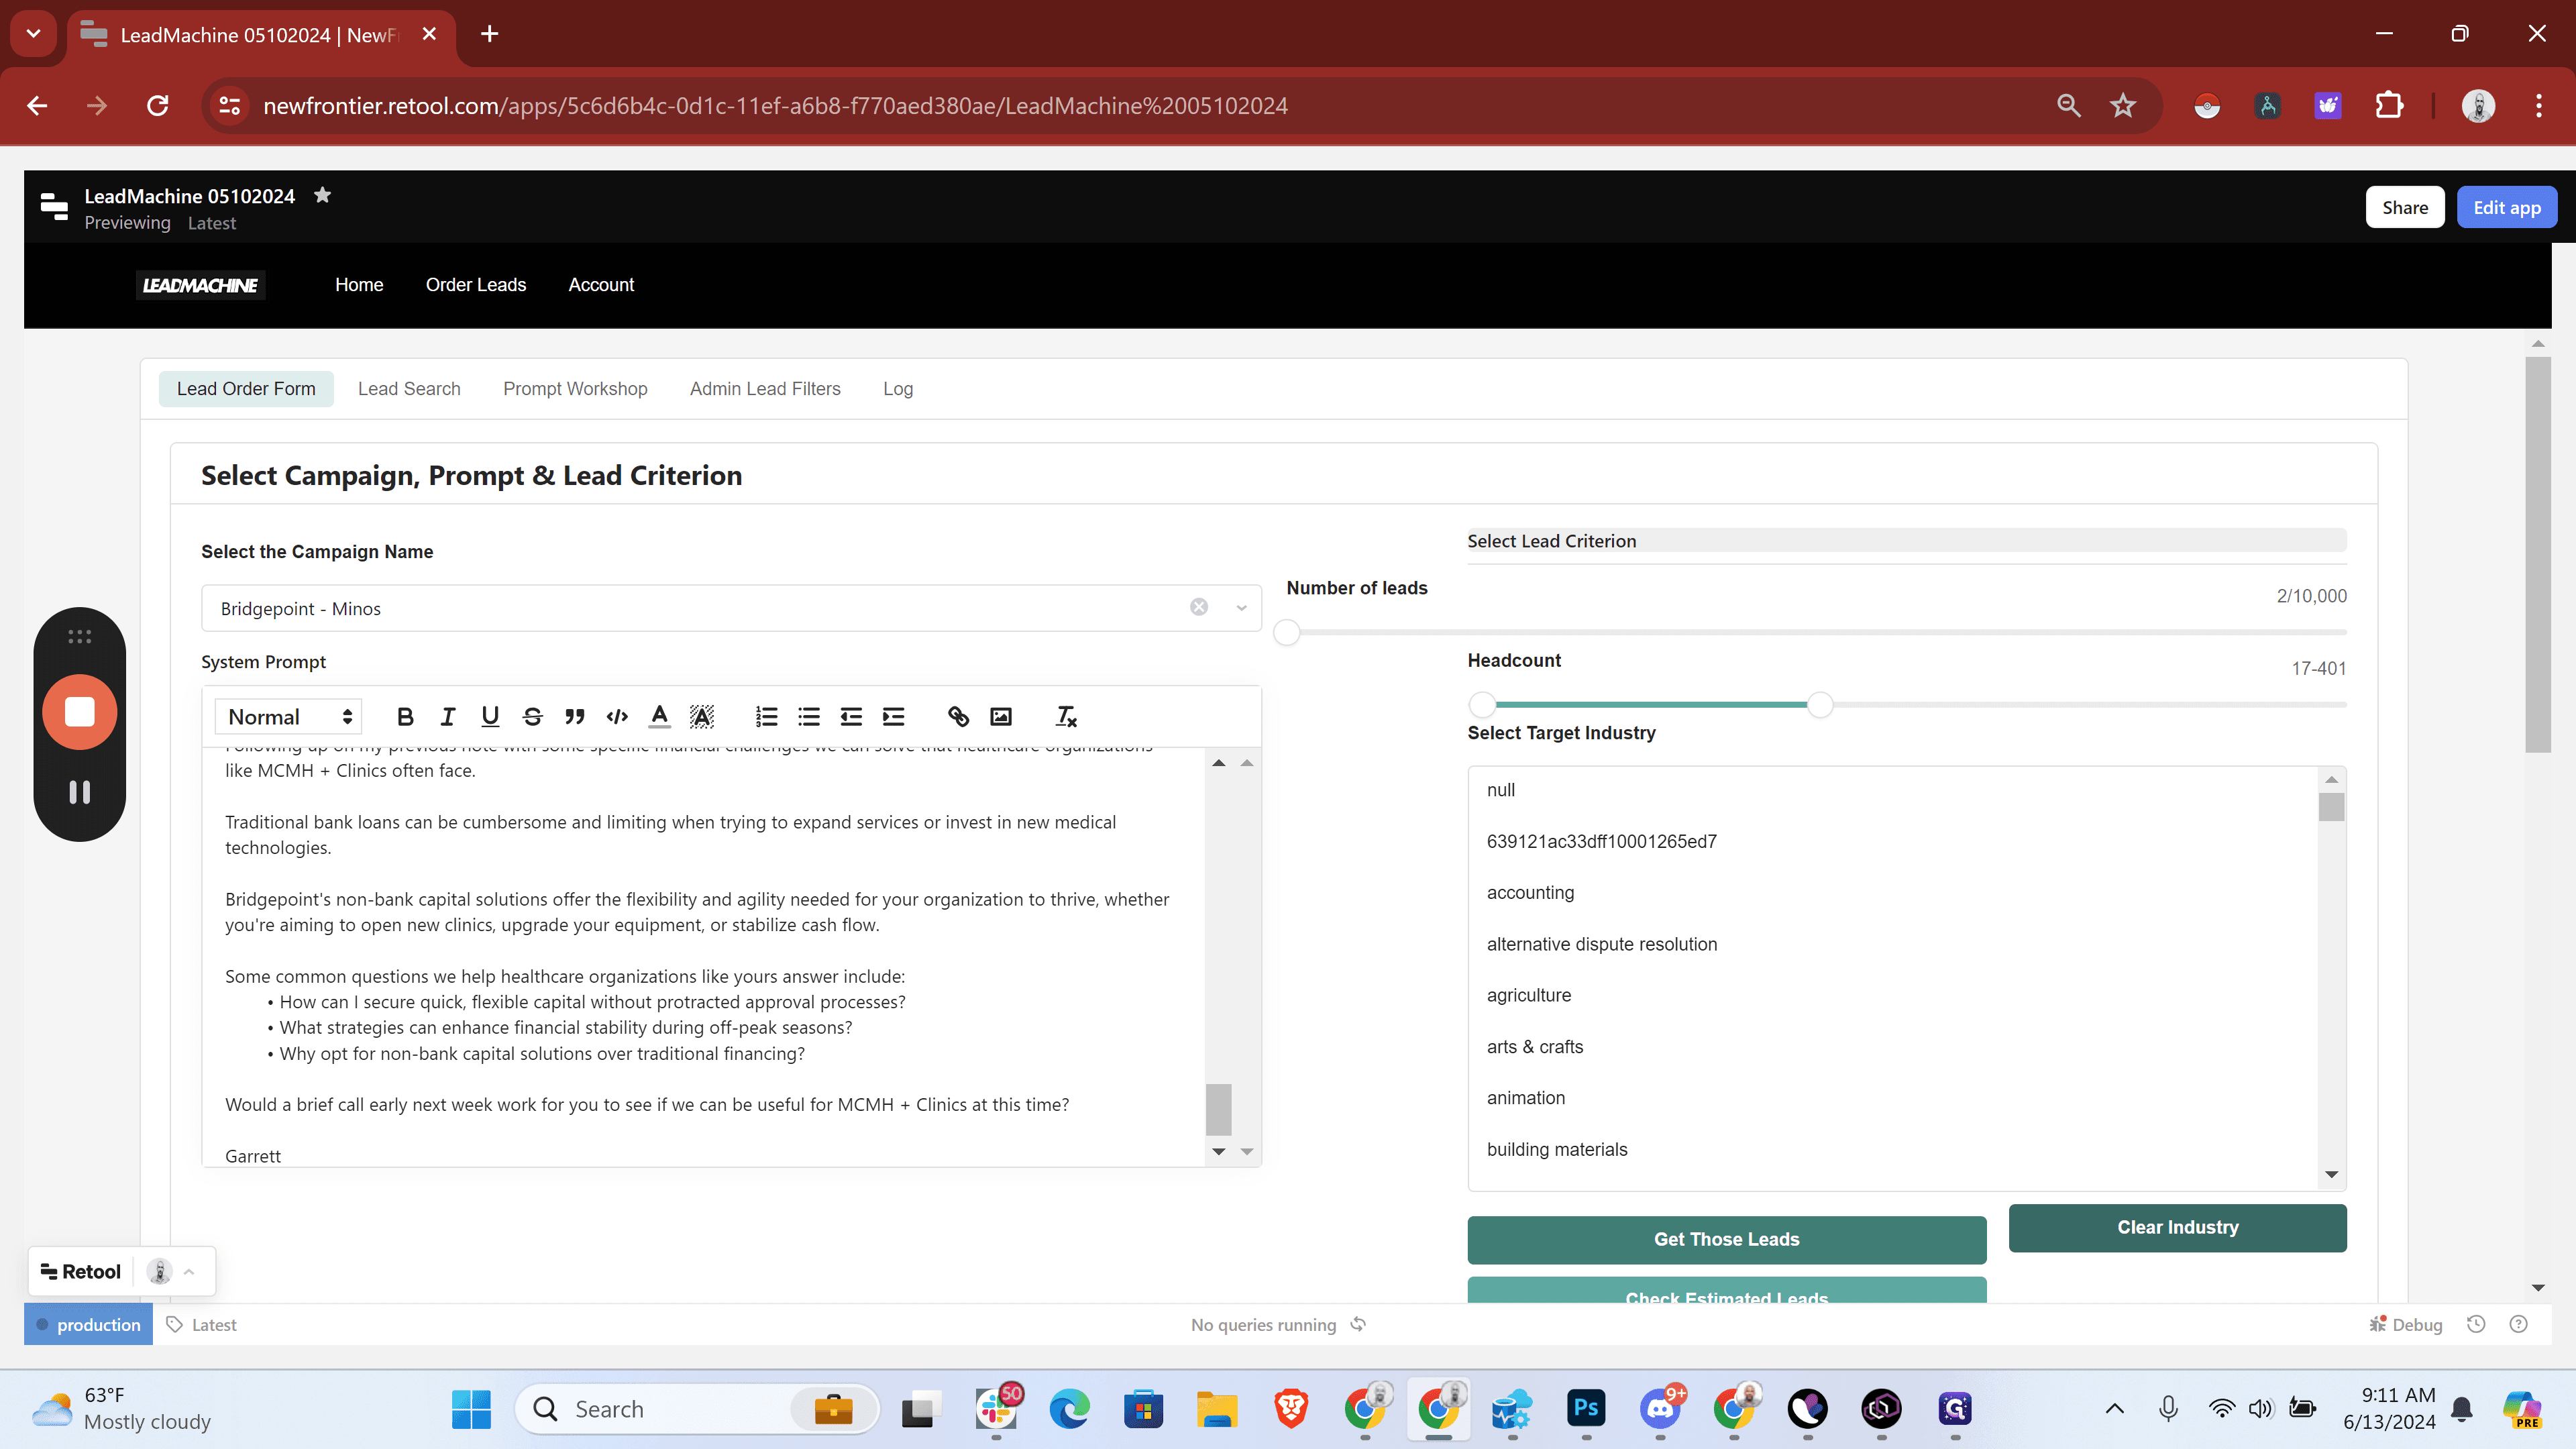Increase indent using the indent icon
The image size is (2576, 1449).
[894, 716]
